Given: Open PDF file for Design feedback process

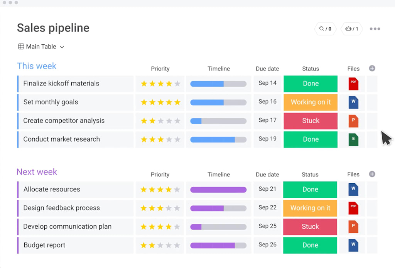Looking at the screenshot, I should (x=353, y=208).
